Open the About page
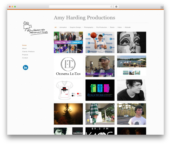The image size is (171, 145). click(x=24, y=48)
